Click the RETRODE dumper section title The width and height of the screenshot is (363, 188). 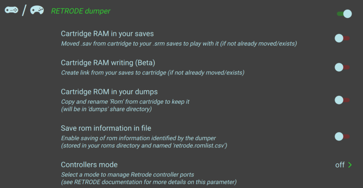(80, 11)
